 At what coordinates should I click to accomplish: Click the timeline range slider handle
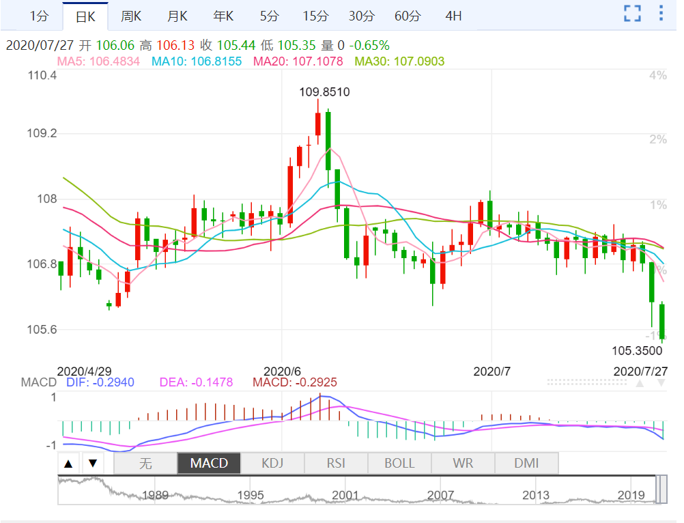tap(661, 490)
